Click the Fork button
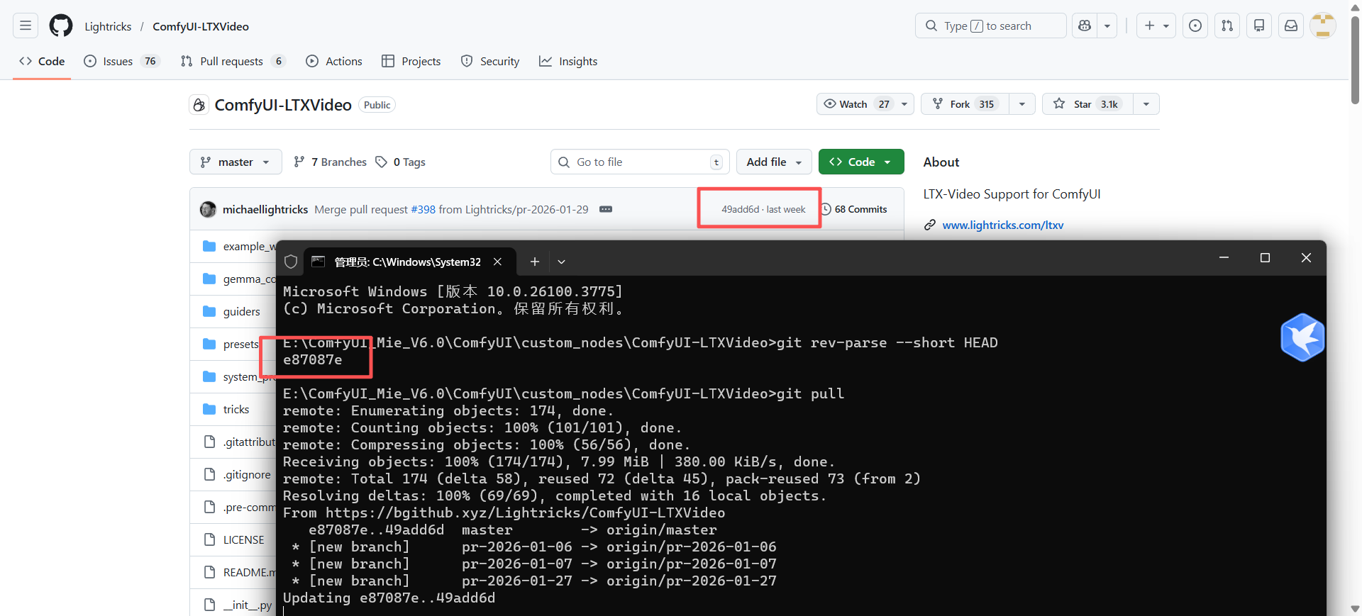The image size is (1362, 616). coord(965,104)
